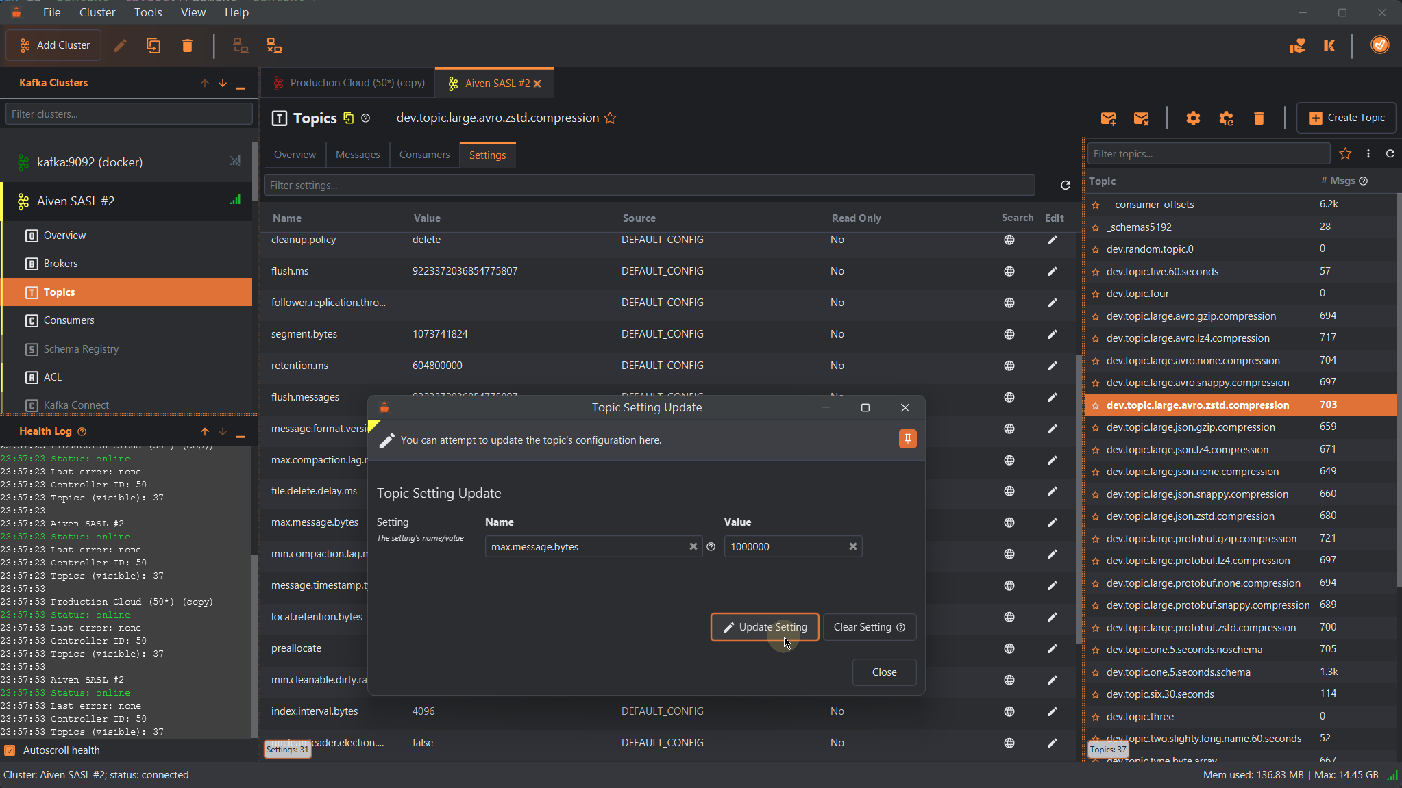Screen dimensions: 1402x788
Task: Toggle Autoscroll health checkbox
Action: 10,750
